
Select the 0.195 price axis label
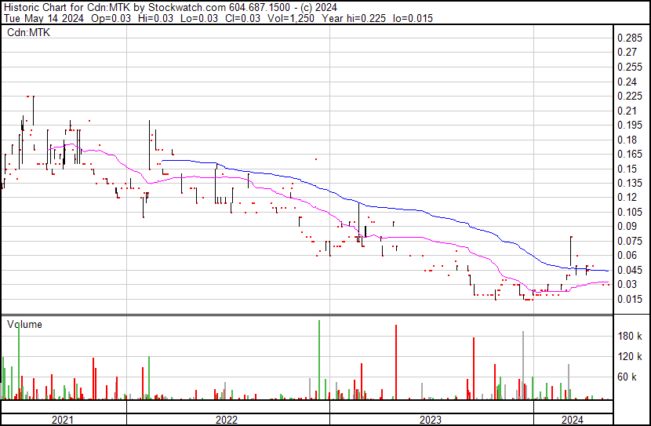tap(629, 125)
